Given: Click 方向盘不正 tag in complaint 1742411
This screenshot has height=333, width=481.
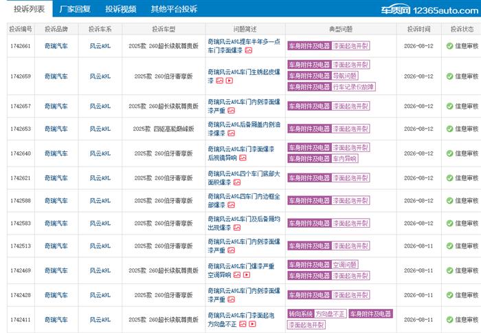Looking at the screenshot, I should [x=330, y=314].
